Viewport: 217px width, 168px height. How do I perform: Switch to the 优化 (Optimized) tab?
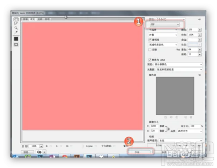point(33,19)
